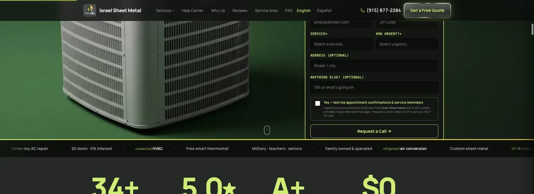
Task: Focus the email@domain.com input field
Action: (342, 22)
